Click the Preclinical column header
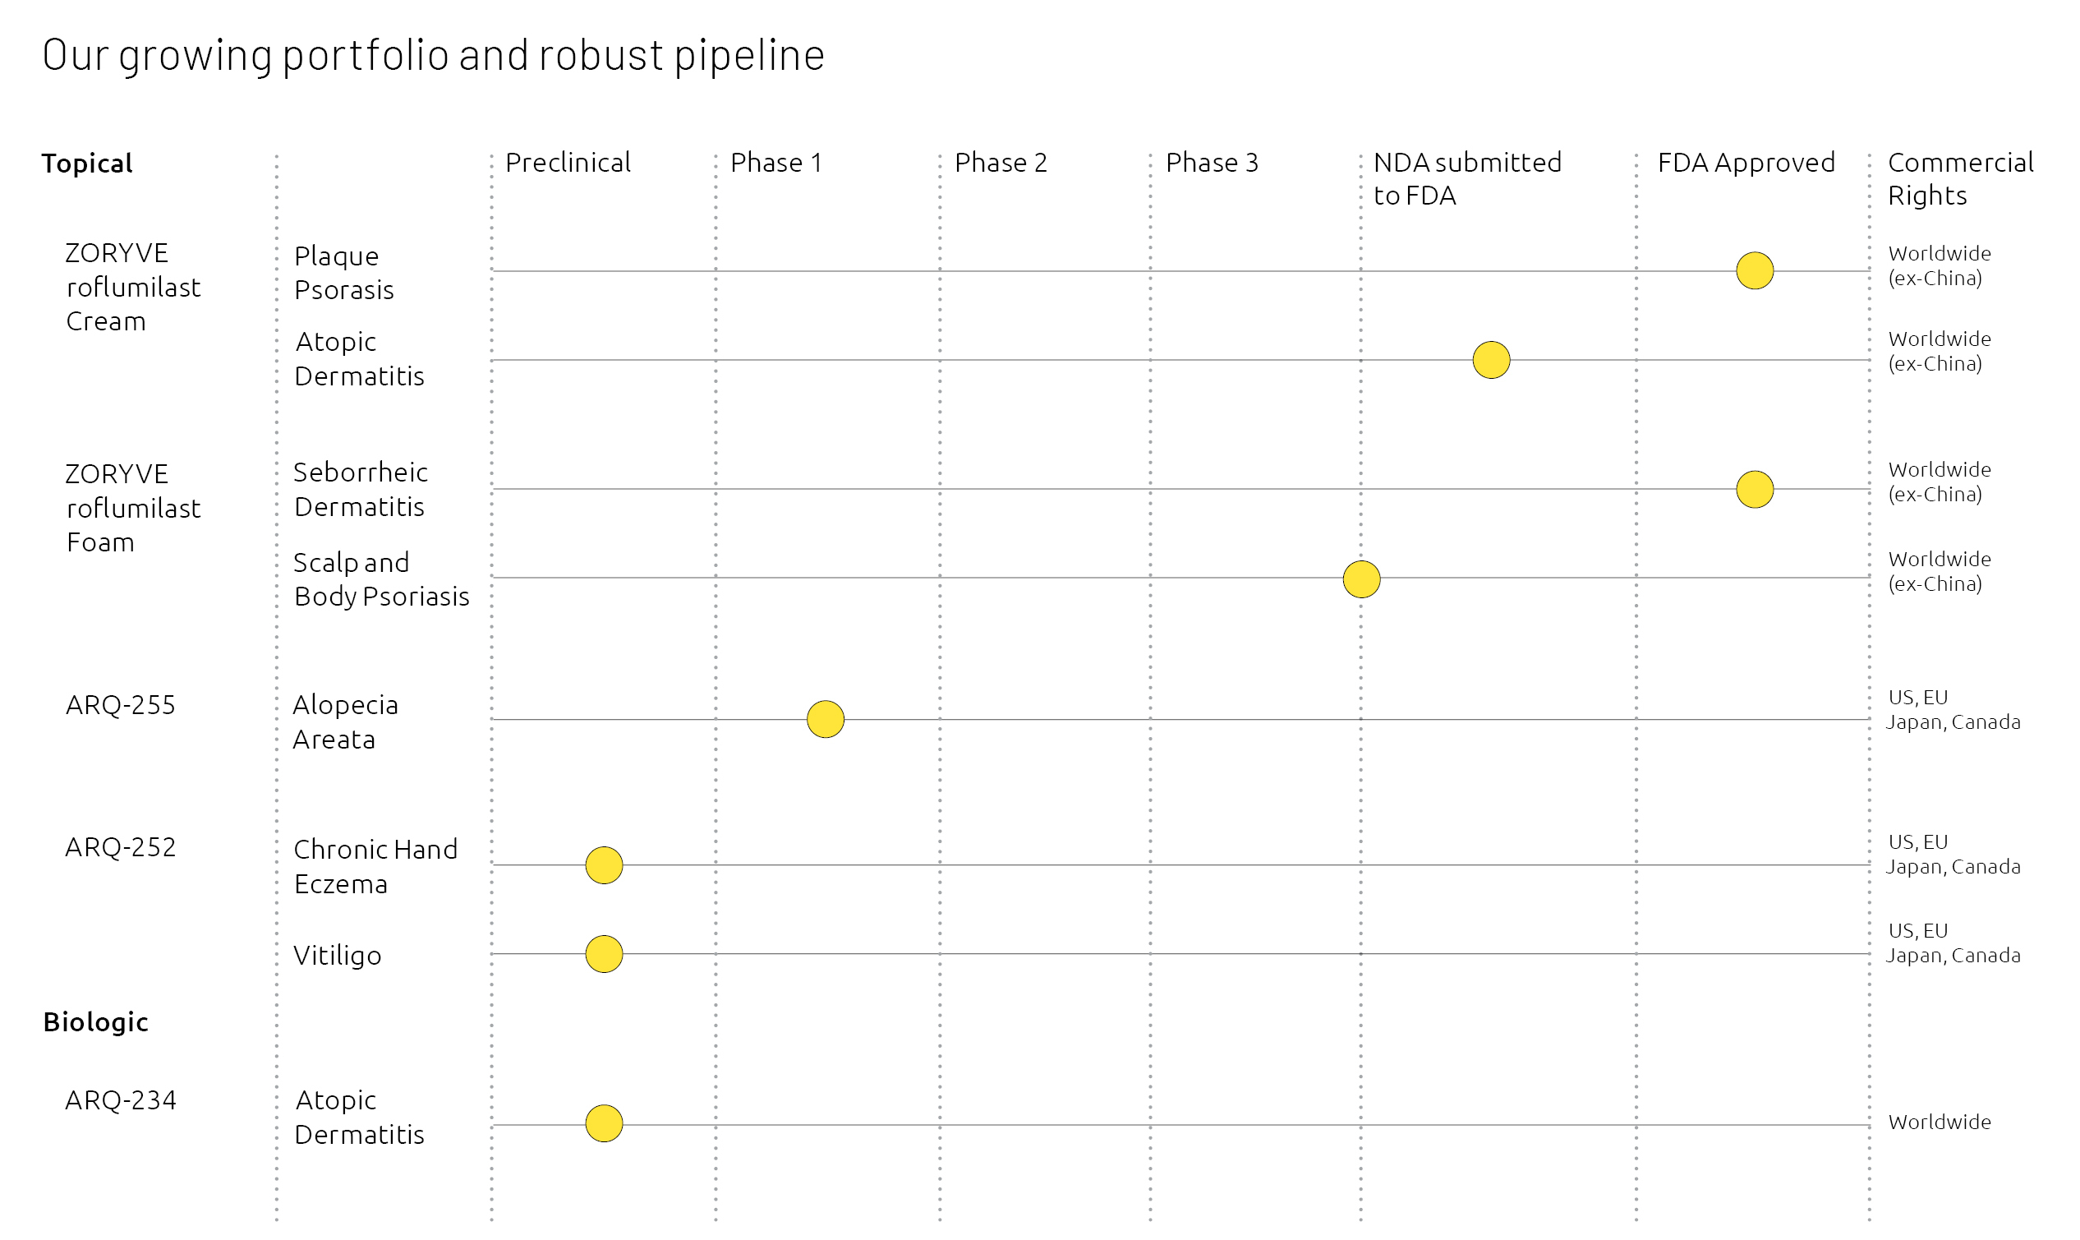 click(568, 163)
